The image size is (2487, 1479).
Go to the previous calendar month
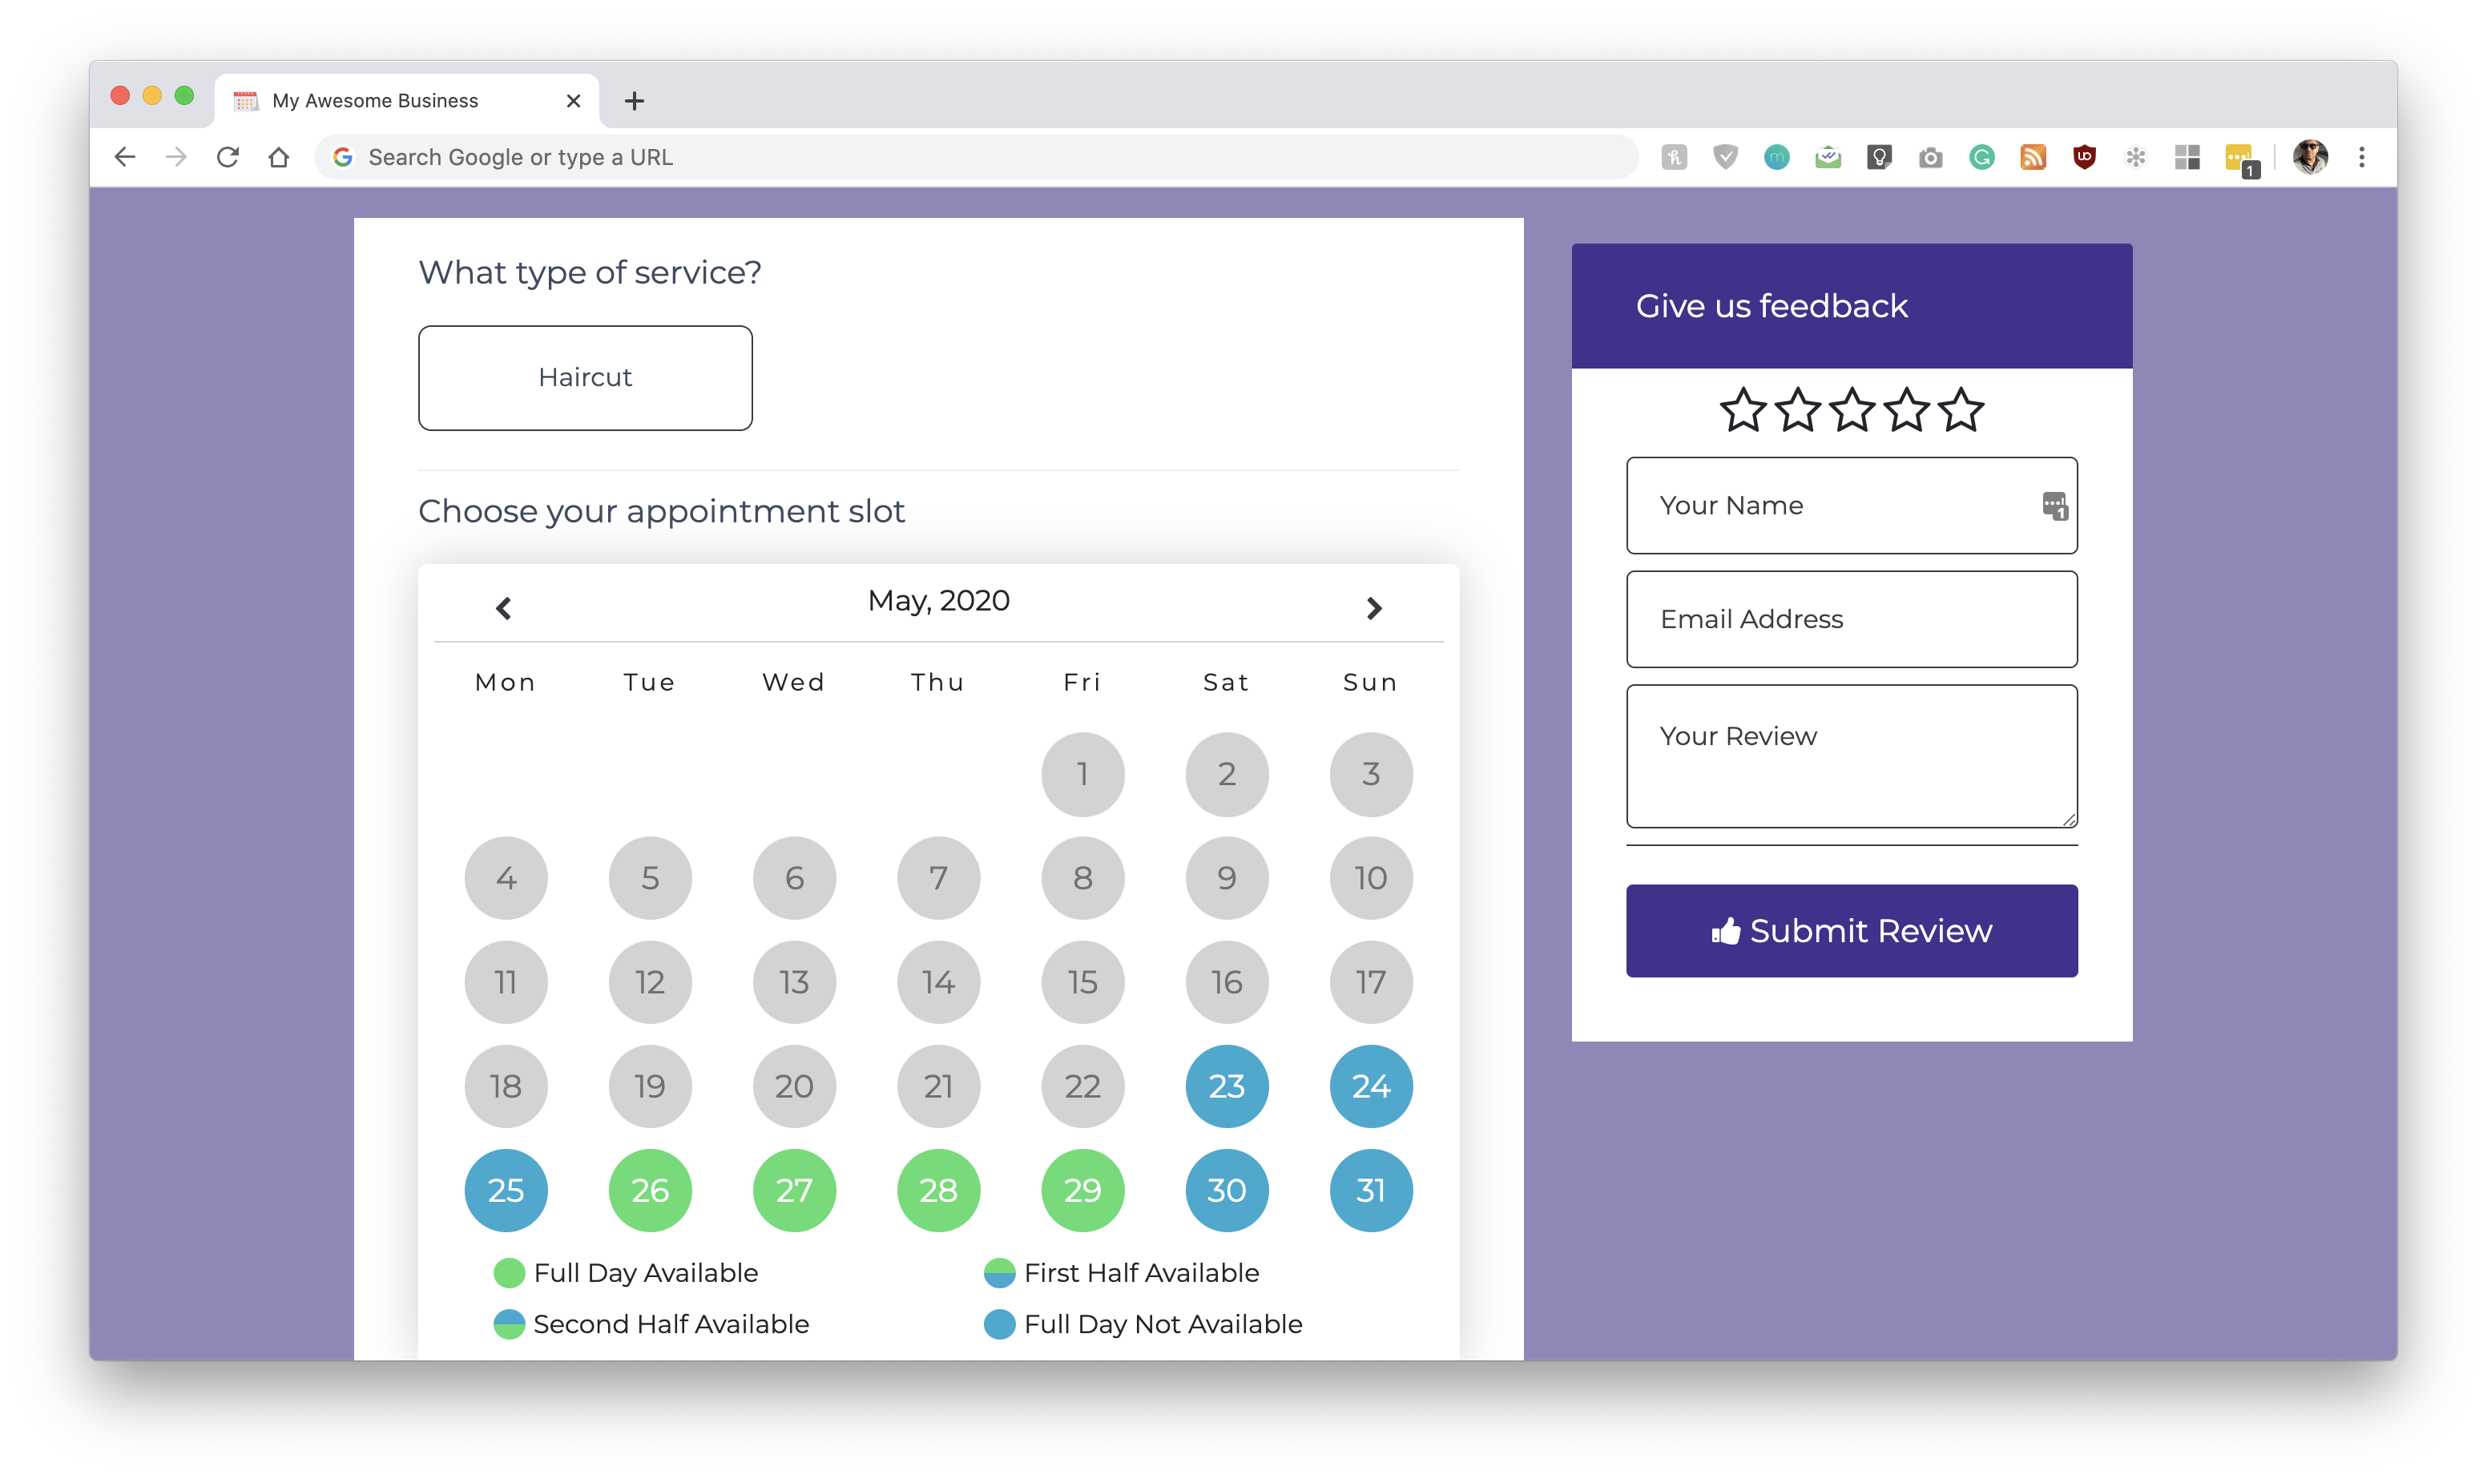coord(503,608)
